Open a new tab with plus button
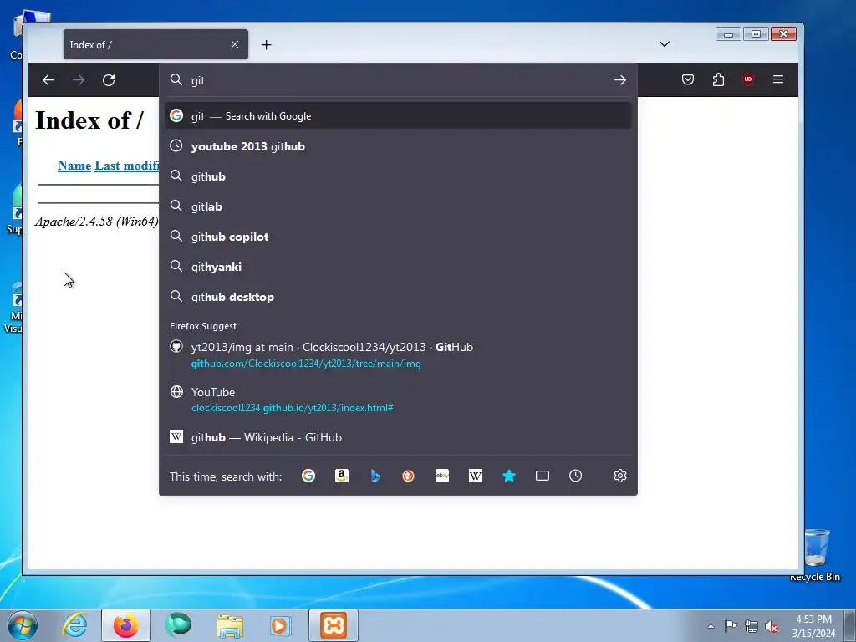Image resolution: width=856 pixels, height=642 pixels. point(266,45)
